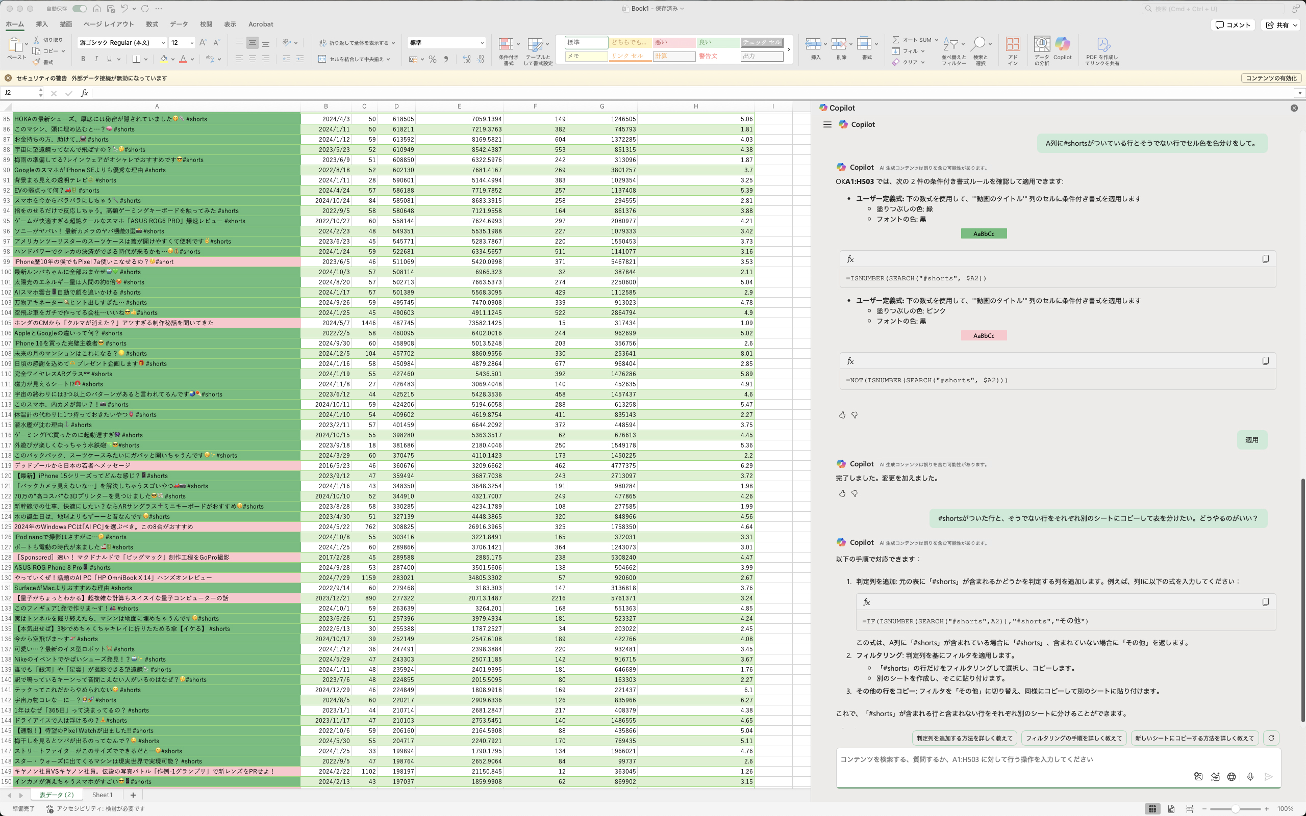Open the Copilot hamburger menu
1306x816 pixels.
(x=827, y=125)
